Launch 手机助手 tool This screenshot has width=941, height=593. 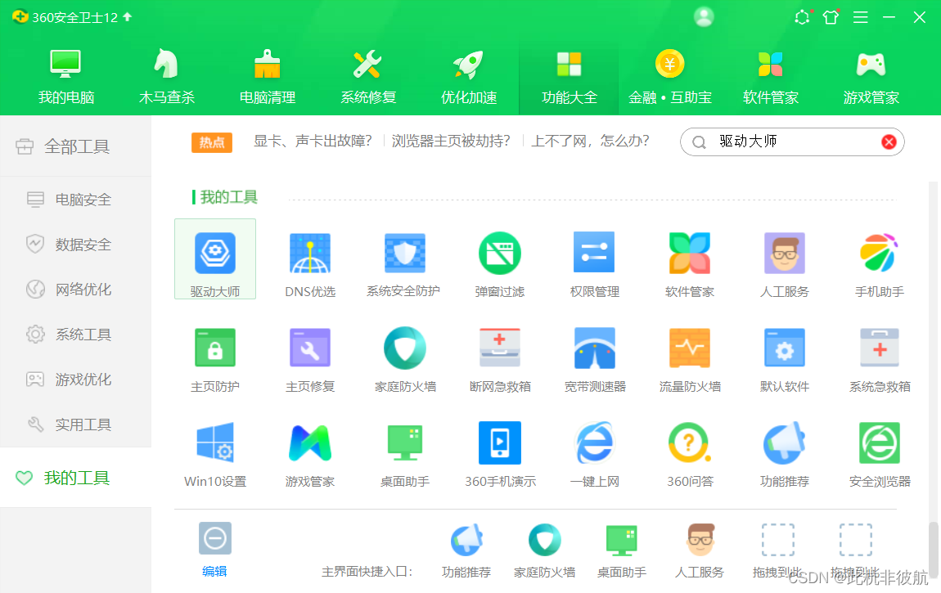coord(879,265)
